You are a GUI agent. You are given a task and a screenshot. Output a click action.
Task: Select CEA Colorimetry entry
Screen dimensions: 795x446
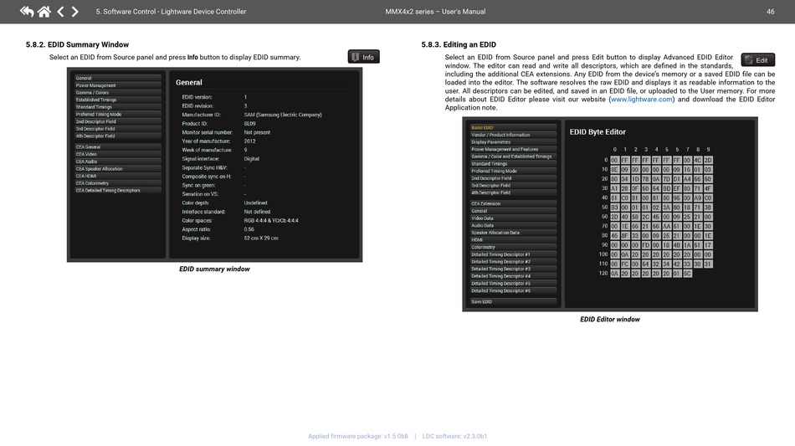tap(118, 183)
